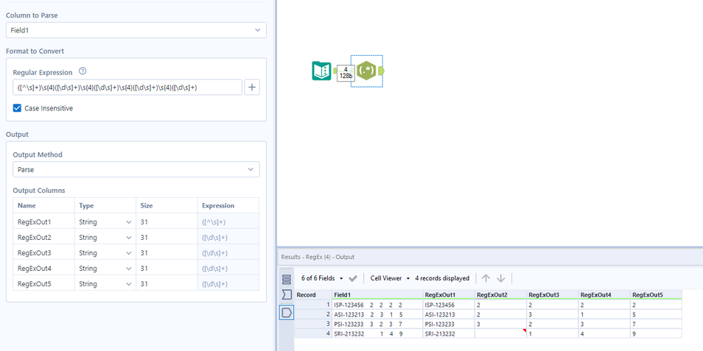Screen dimensions: 703x351
Task: Click the Results - RegEx (4) - Output title
Action: point(318,257)
